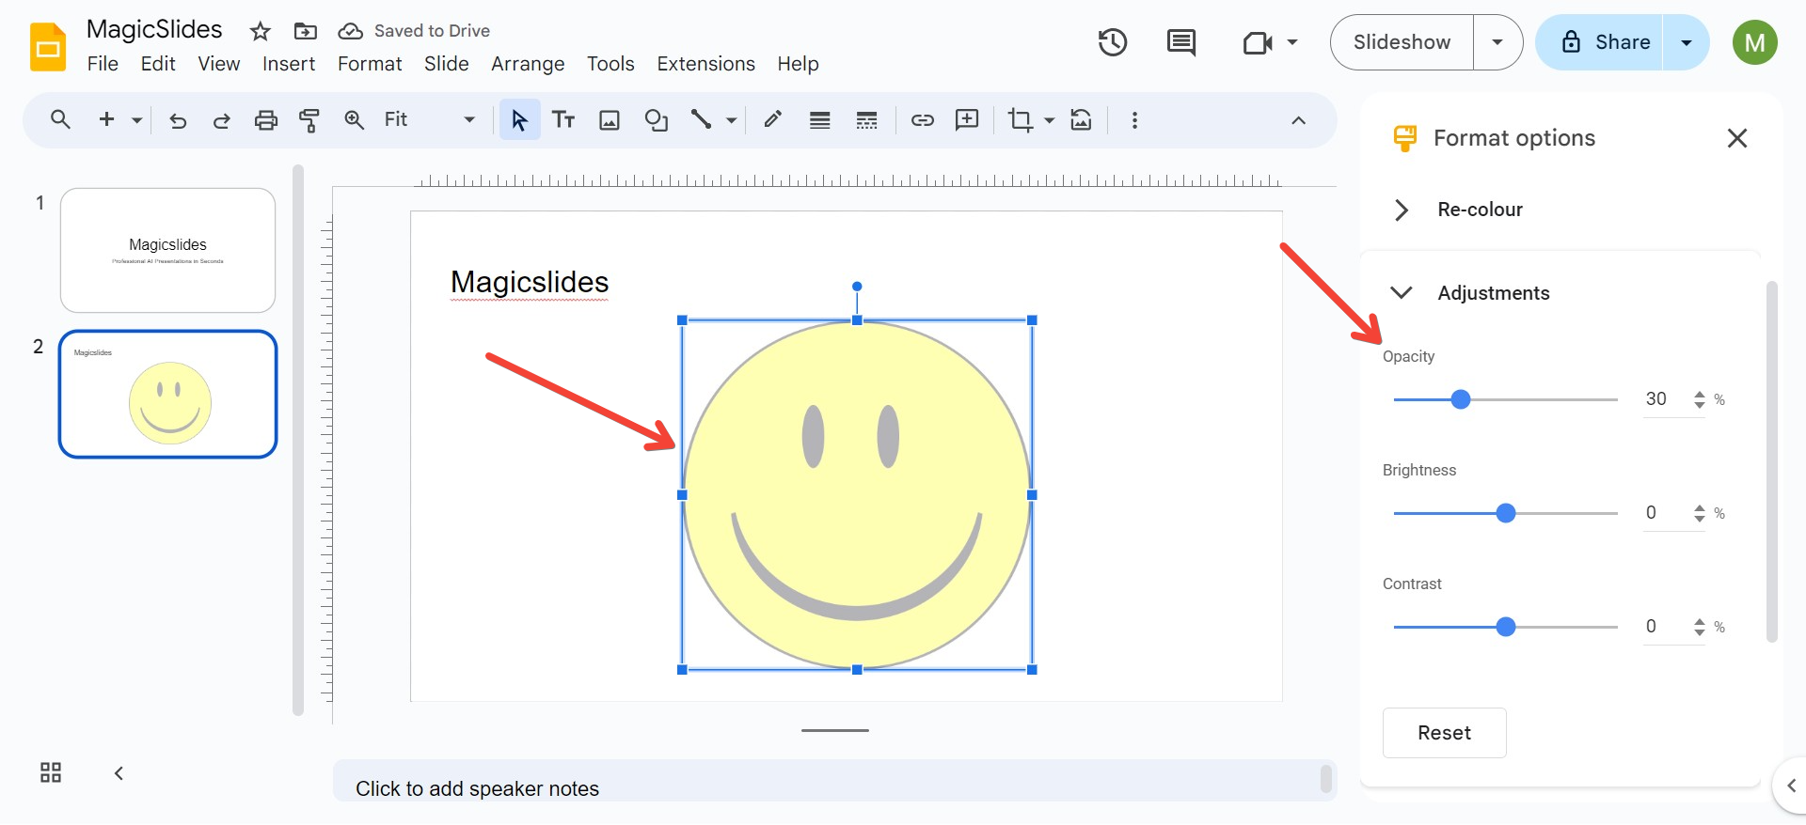Select the Crop image tool
The width and height of the screenshot is (1806, 825).
point(1020,120)
